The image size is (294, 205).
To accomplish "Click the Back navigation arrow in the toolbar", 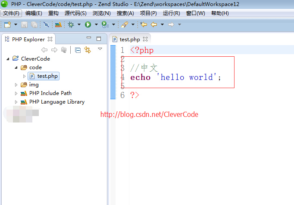I will pos(154,24).
